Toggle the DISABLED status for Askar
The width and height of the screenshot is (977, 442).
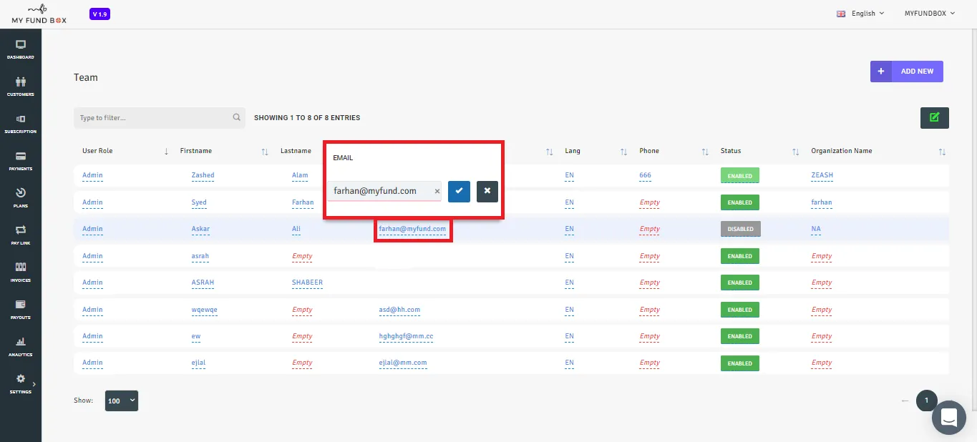point(740,229)
